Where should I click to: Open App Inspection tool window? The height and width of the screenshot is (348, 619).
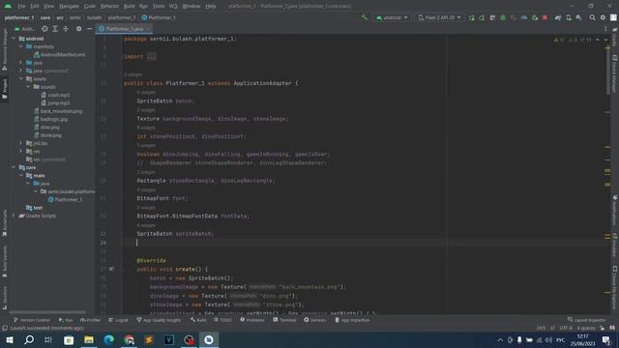coord(352,320)
